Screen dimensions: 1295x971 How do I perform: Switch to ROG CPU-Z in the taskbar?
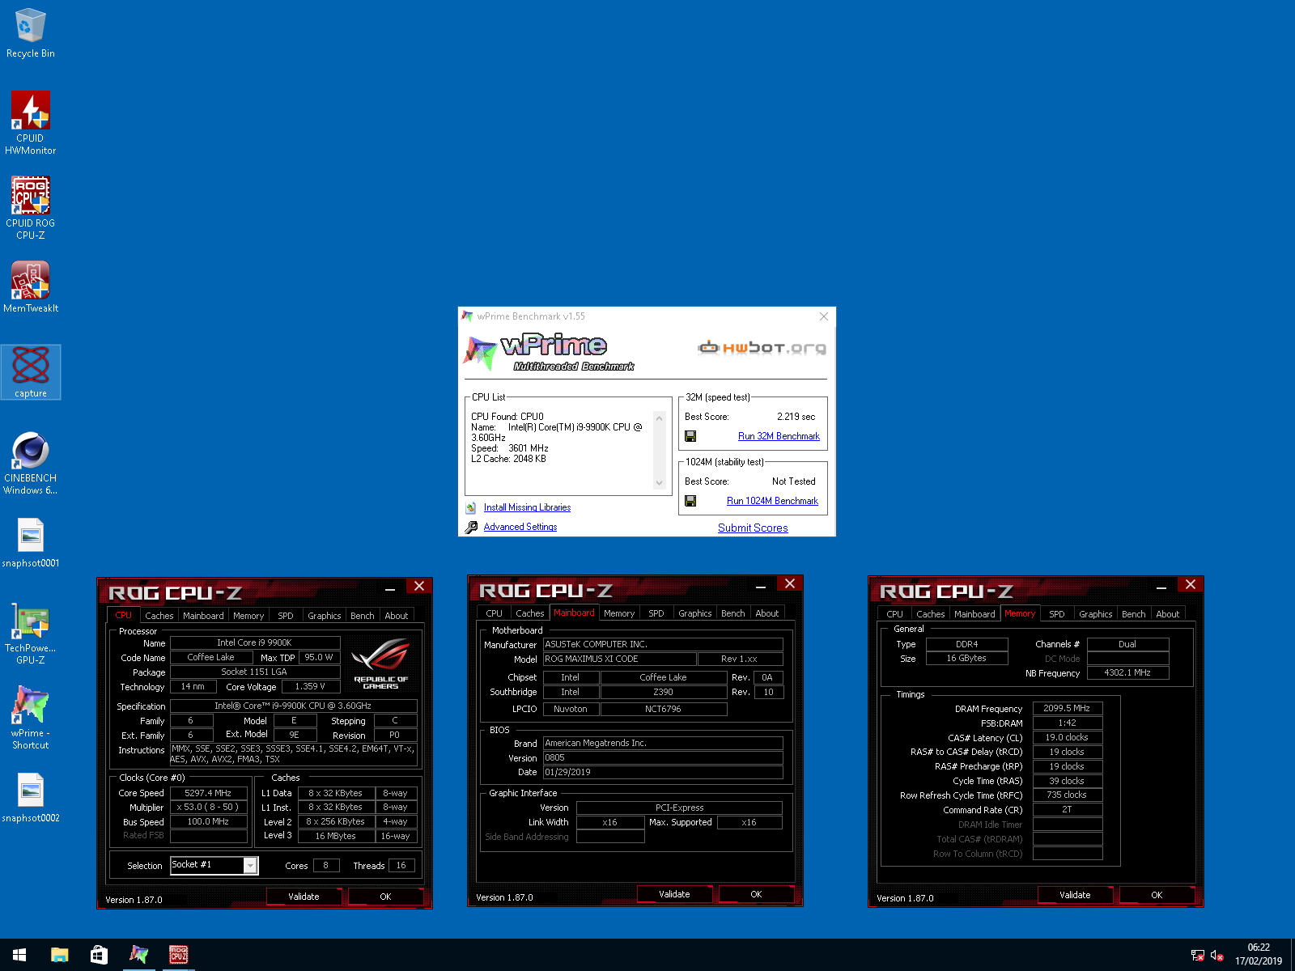[x=179, y=955]
